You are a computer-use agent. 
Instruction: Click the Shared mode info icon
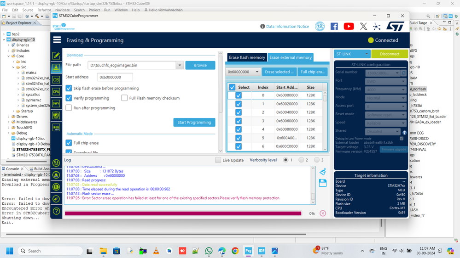coord(404,132)
